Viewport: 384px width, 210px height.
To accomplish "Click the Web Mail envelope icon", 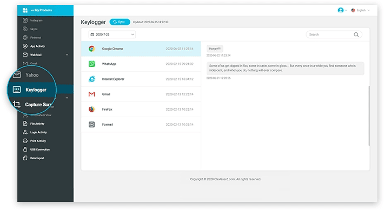I will (x=25, y=55).
